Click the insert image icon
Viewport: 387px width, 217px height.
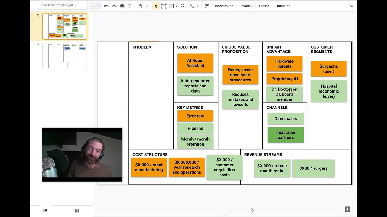coord(171,6)
